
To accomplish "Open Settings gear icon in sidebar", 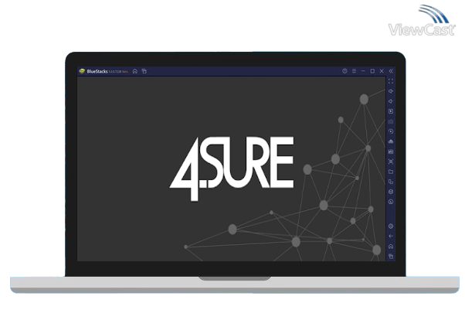I will pos(391,226).
